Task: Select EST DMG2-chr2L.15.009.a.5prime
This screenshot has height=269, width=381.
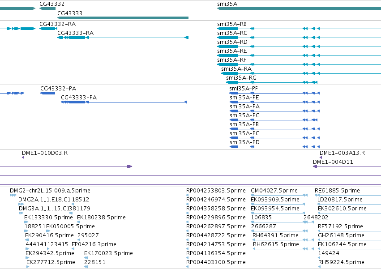Action: 50,191
